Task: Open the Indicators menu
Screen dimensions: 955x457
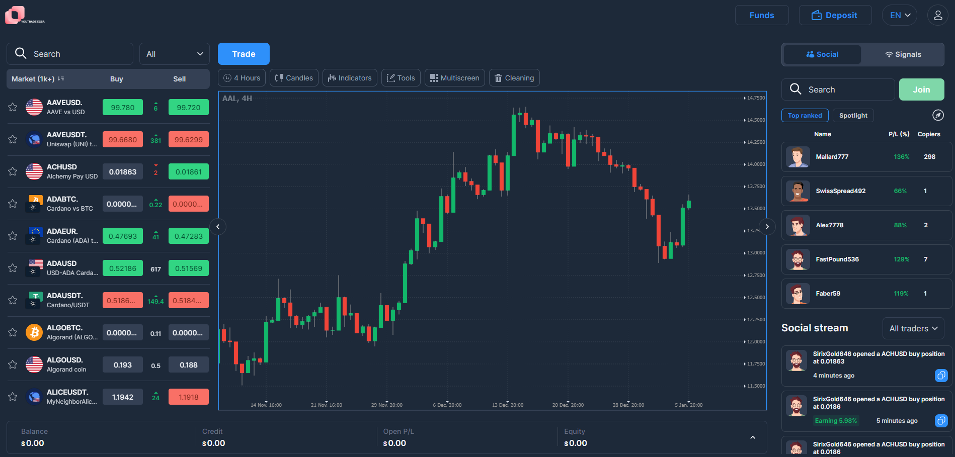Action: [350, 78]
